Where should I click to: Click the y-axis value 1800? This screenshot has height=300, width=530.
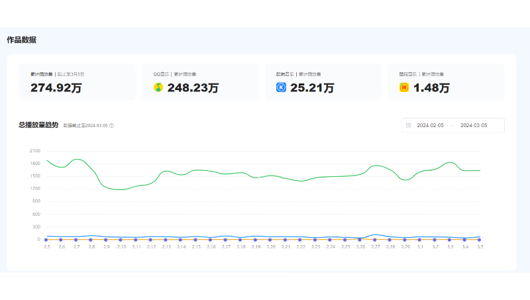[x=35, y=164]
